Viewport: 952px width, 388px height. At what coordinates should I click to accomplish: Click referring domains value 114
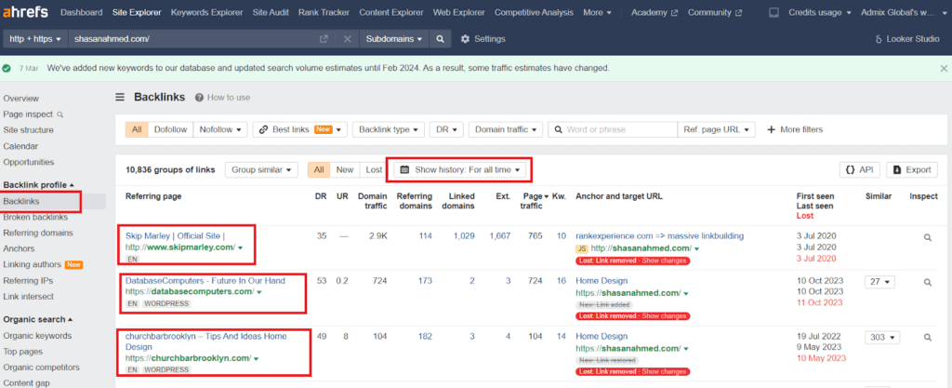coord(426,235)
